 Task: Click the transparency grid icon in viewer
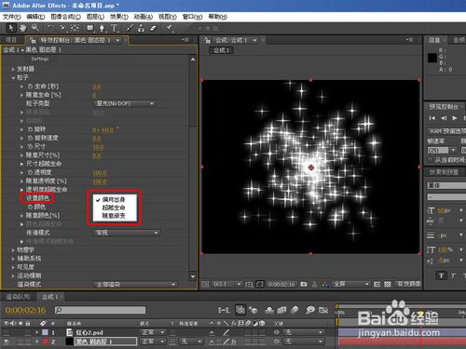click(x=388, y=284)
